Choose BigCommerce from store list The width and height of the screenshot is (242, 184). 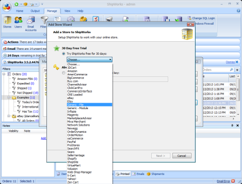pos(89,78)
